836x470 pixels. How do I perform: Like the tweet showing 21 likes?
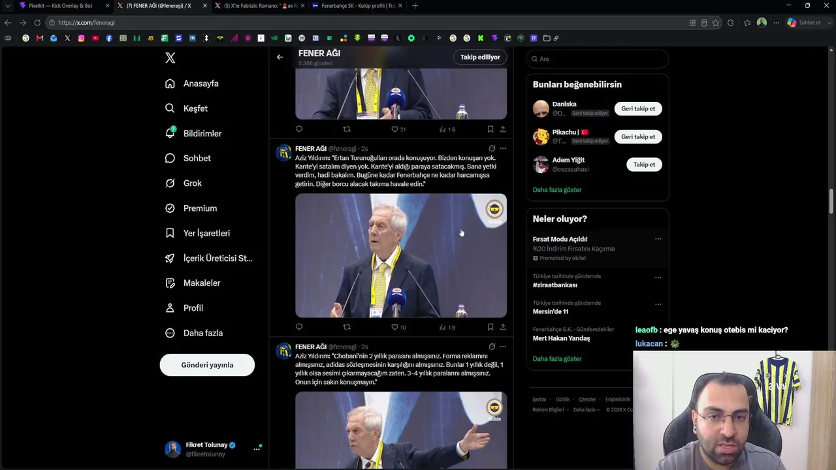click(398, 129)
